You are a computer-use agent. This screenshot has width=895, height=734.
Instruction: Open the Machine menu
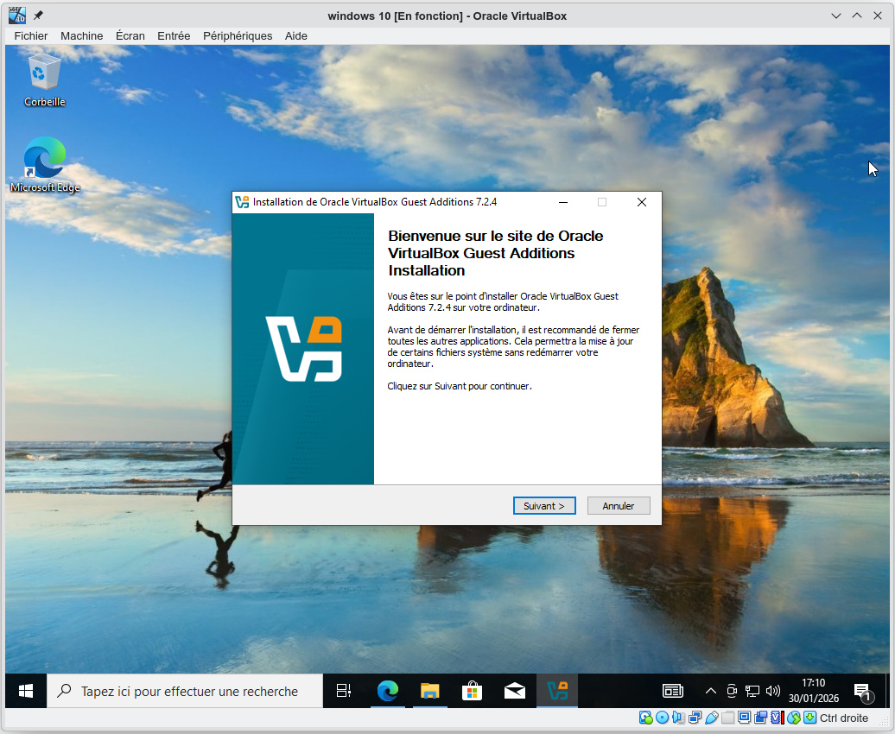click(x=81, y=35)
